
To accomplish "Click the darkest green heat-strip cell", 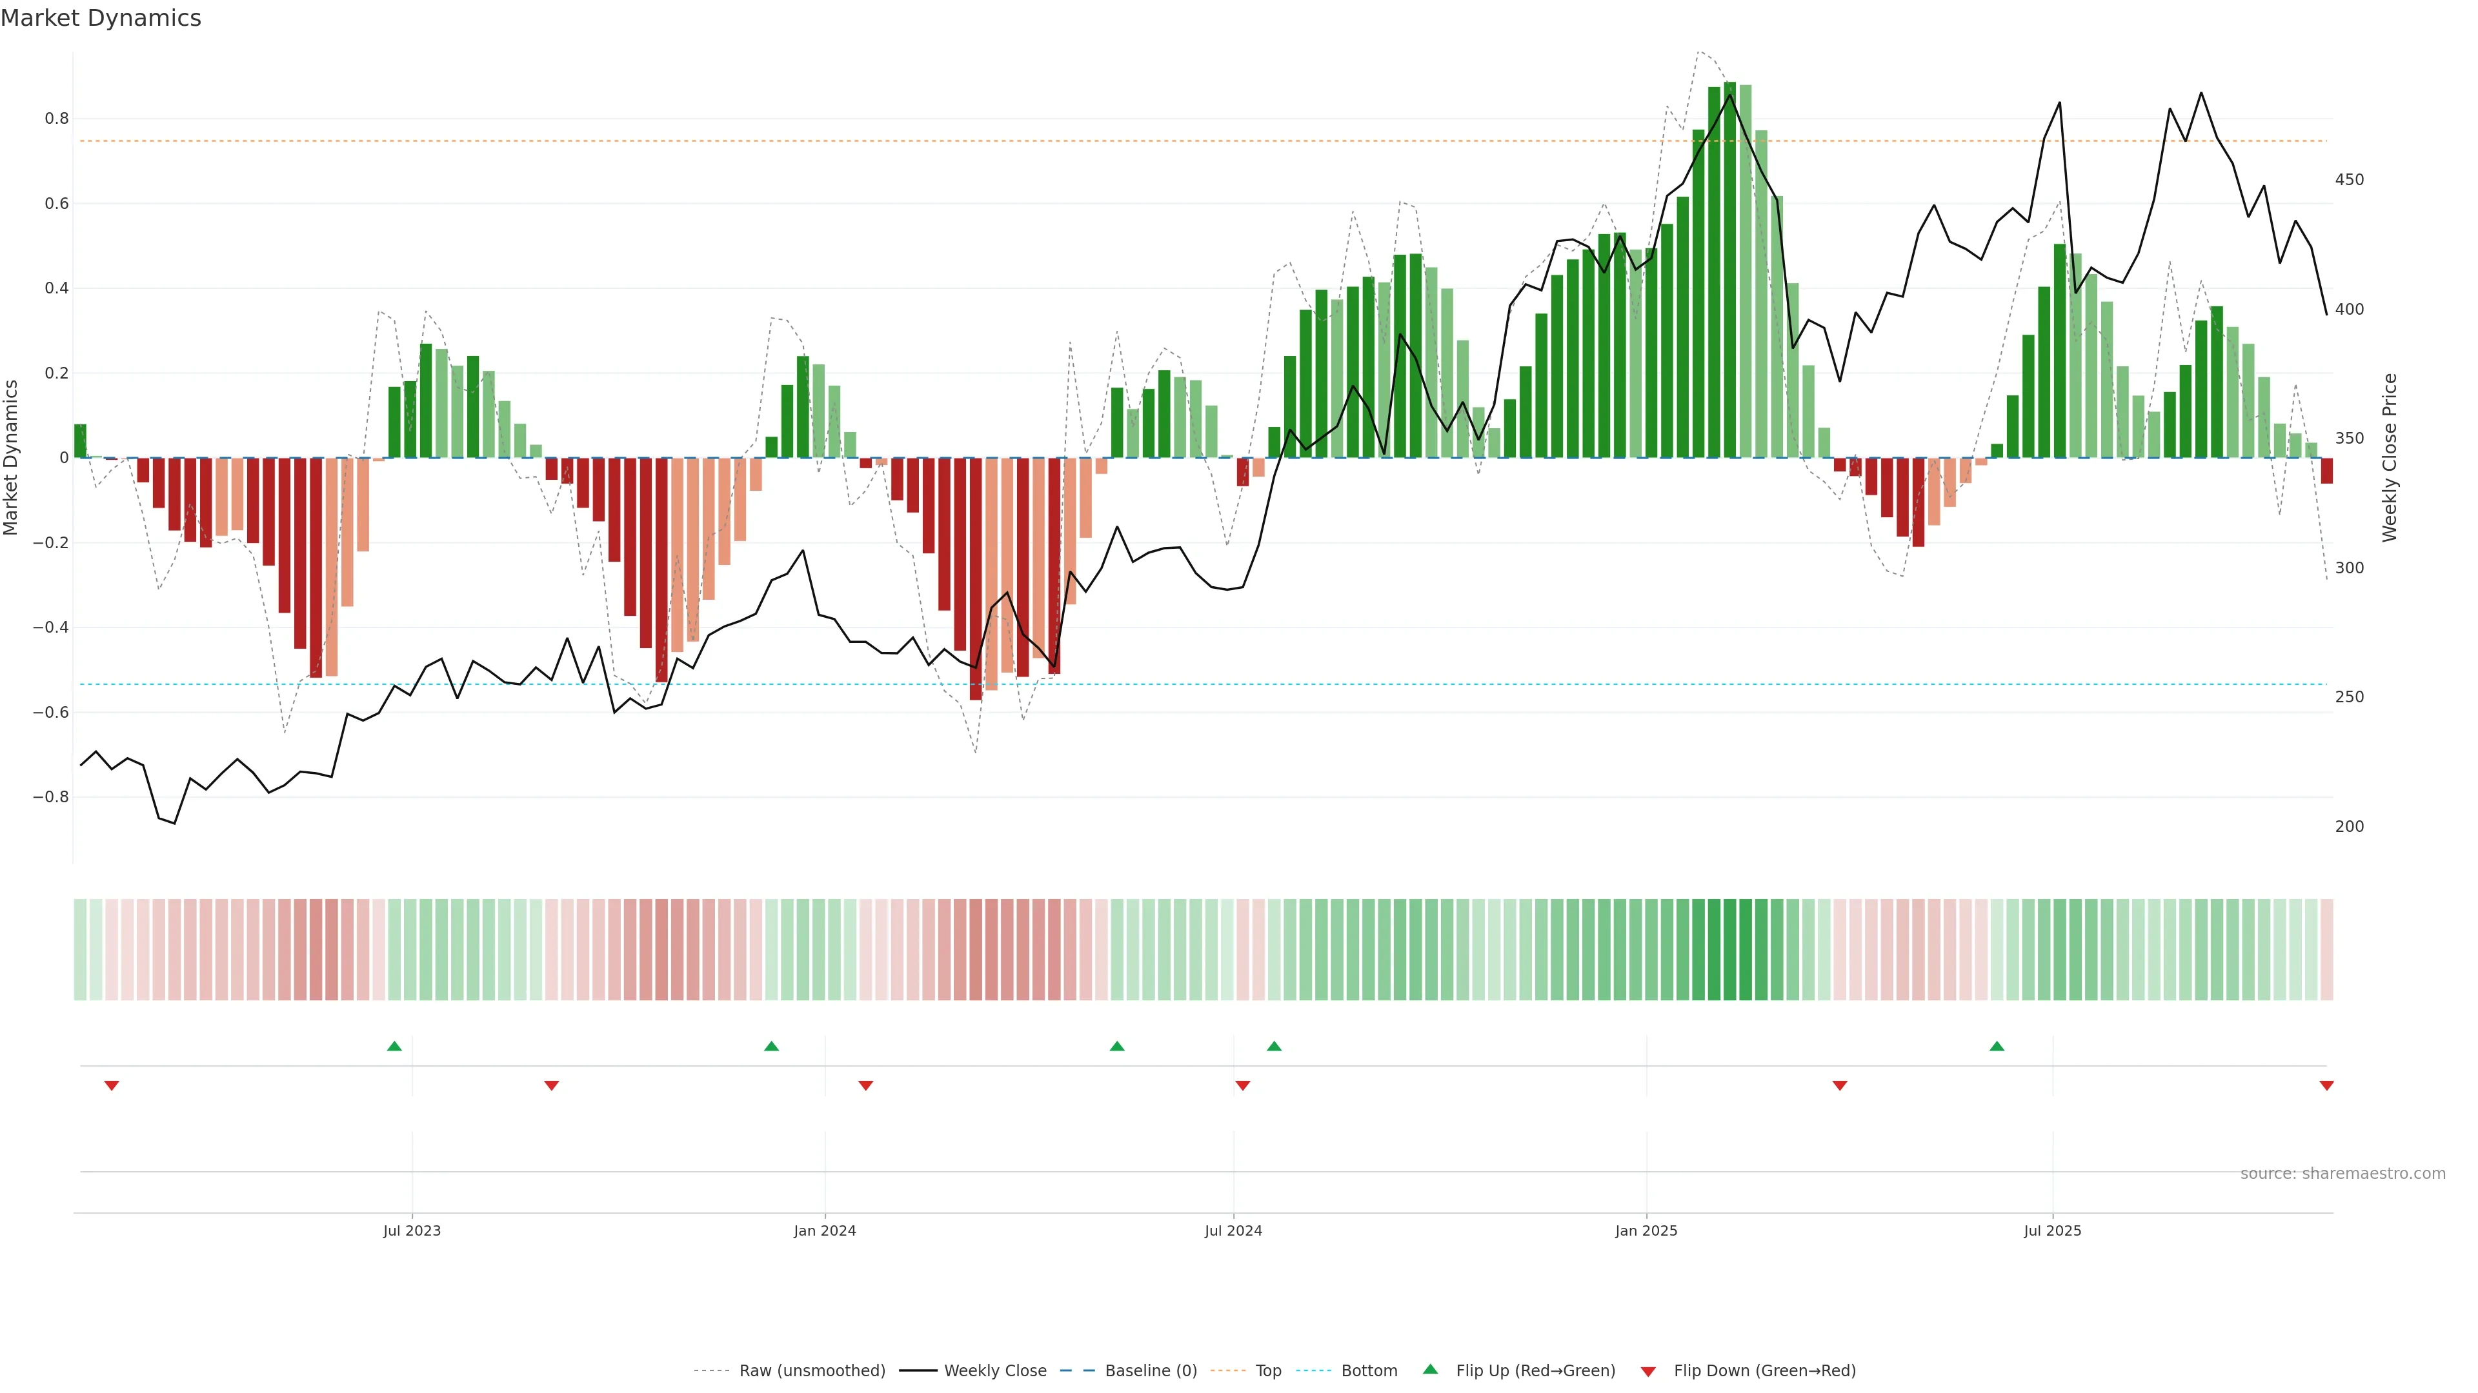I will 1729,950.
